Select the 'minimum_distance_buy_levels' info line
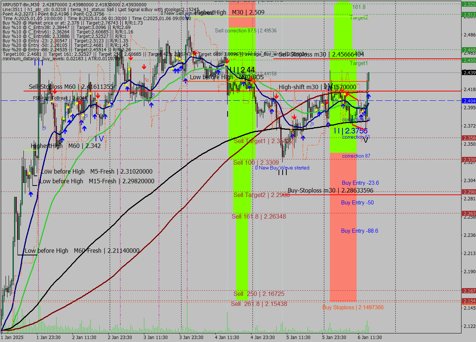This screenshot has width=476, height=342. [63, 59]
